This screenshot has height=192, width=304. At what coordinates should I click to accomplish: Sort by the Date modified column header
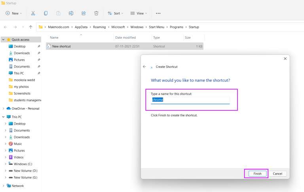click(x=125, y=37)
